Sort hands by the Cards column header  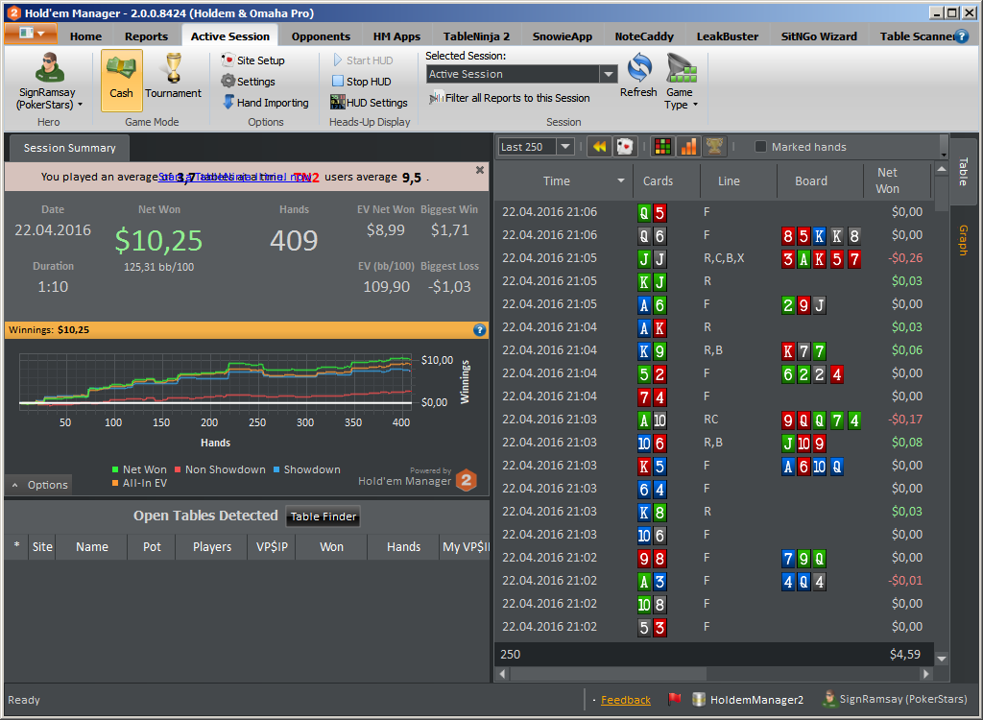666,180
